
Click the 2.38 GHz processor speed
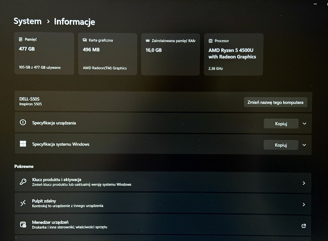(x=215, y=69)
